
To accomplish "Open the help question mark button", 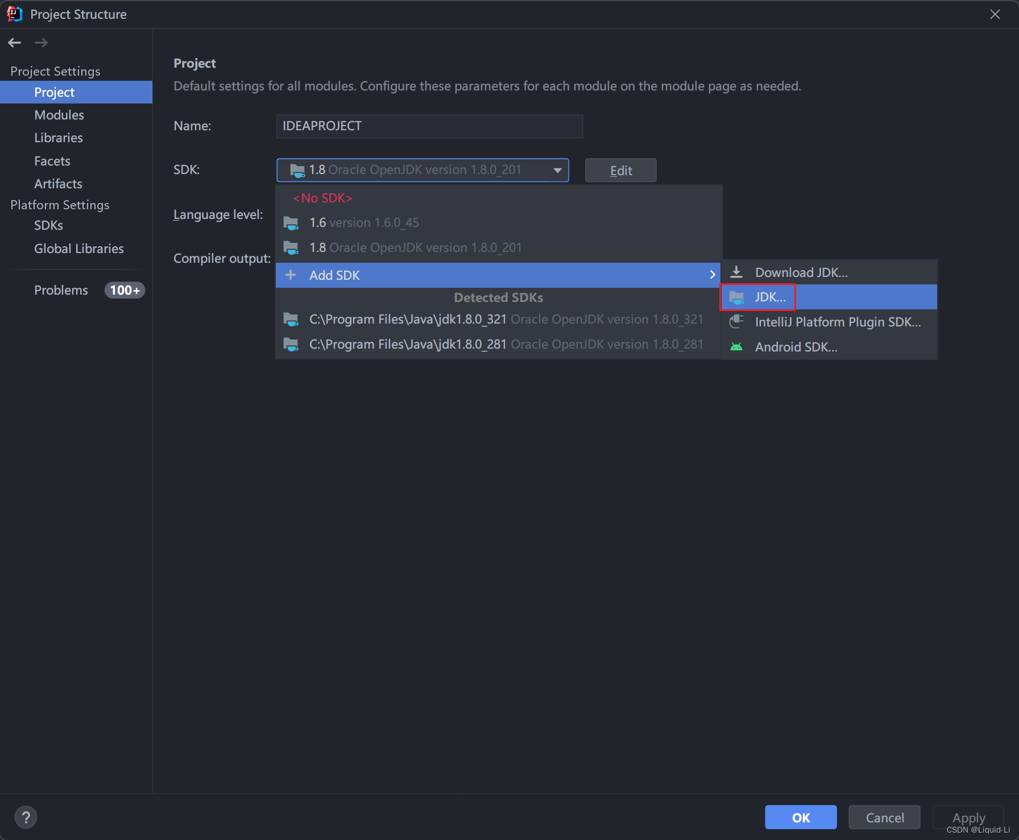I will [26, 818].
